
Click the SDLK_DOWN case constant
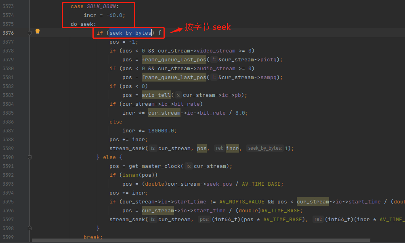point(103,6)
